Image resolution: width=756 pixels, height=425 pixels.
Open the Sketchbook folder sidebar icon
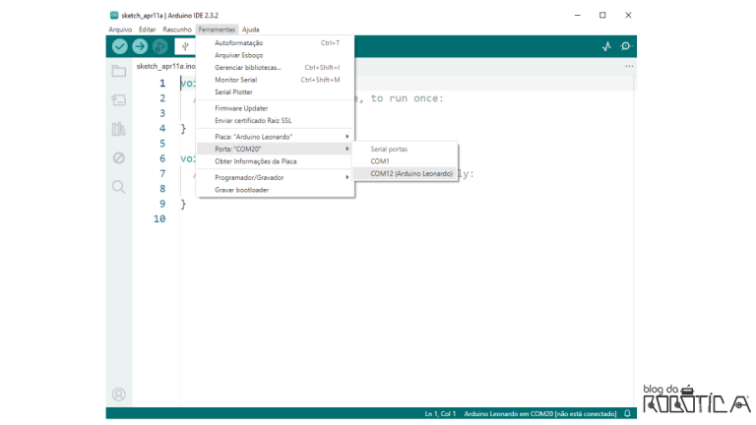click(x=119, y=71)
